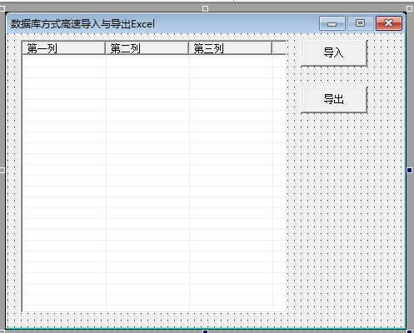This screenshot has height=333, width=414.
Task: Select the 第一列 column header
Action: [63, 48]
